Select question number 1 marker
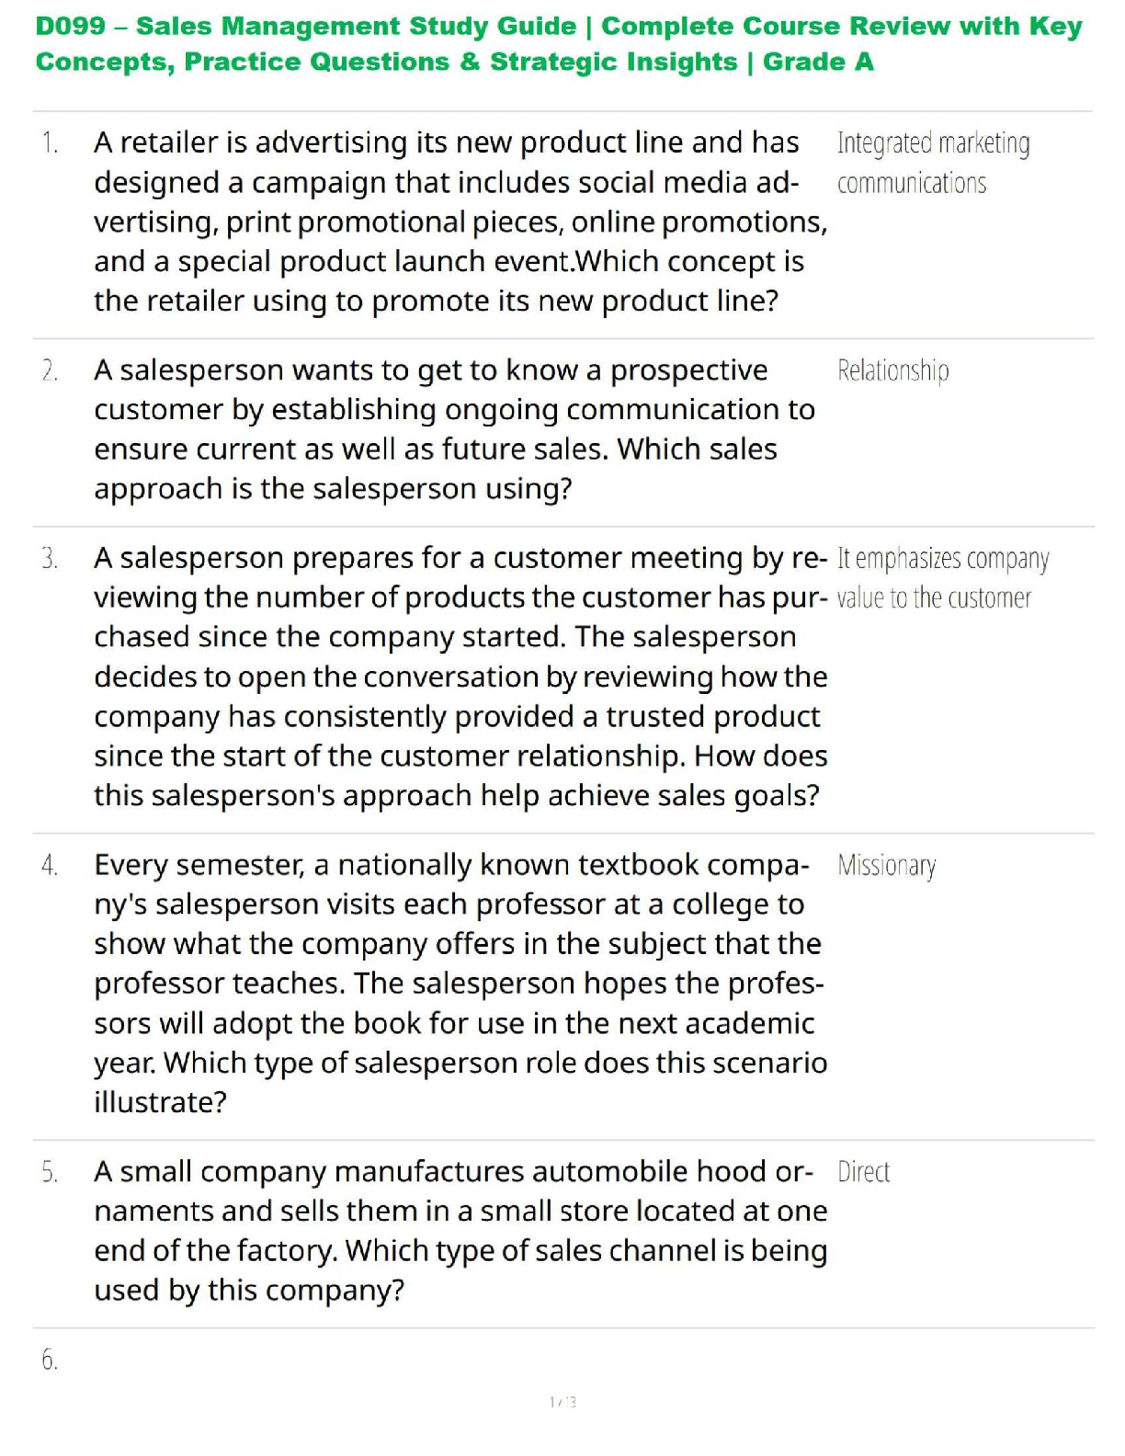The width and height of the screenshot is (1125, 1456). 50,143
